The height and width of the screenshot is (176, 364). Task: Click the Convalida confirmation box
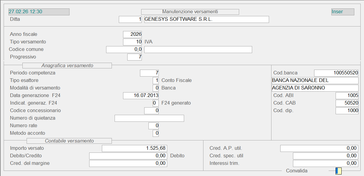click(338, 171)
